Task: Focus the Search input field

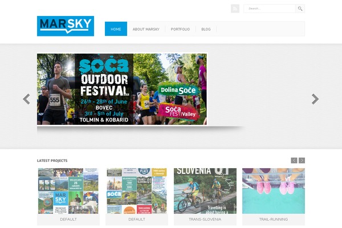Action: [270, 9]
